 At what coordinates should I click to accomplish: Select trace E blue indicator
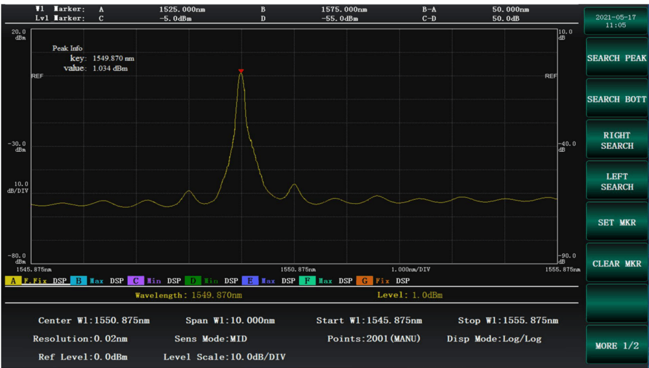pos(250,281)
